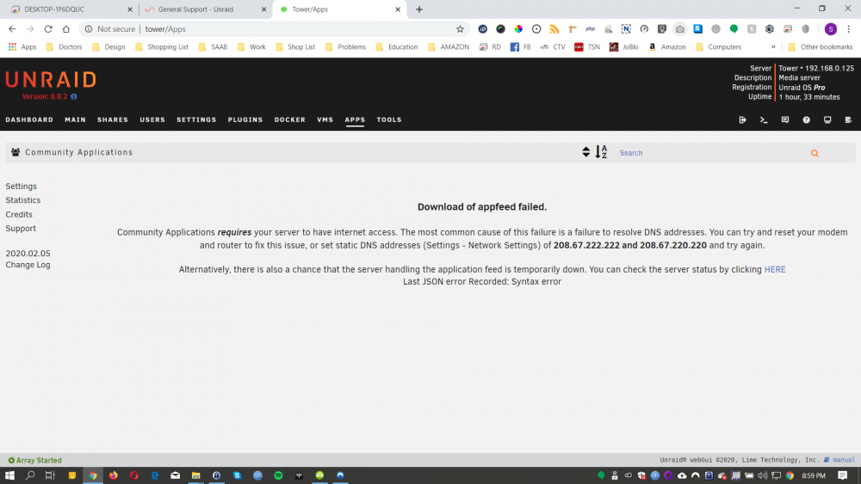Go to the DASHBOARD menu
Viewport: 861px width, 484px height.
coord(29,119)
